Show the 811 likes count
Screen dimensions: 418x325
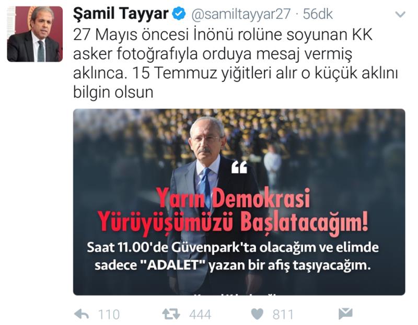click(x=283, y=315)
